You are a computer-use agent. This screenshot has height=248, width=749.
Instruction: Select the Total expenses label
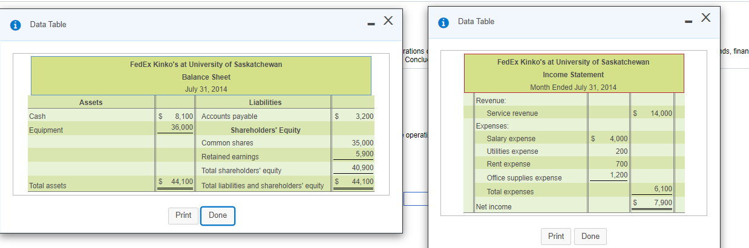pos(511,192)
